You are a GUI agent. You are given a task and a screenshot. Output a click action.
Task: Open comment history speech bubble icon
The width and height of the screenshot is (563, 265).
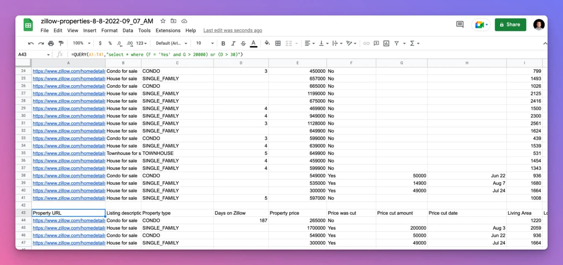coord(460,25)
